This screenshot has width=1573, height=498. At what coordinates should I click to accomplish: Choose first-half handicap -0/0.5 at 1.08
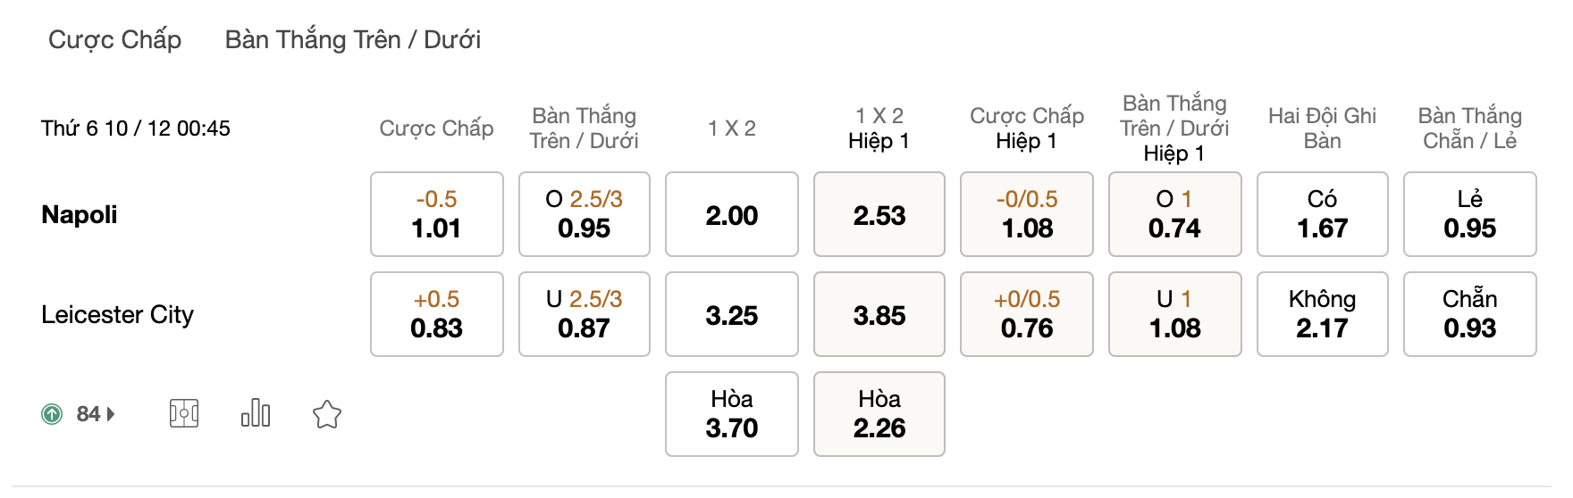point(1027,214)
